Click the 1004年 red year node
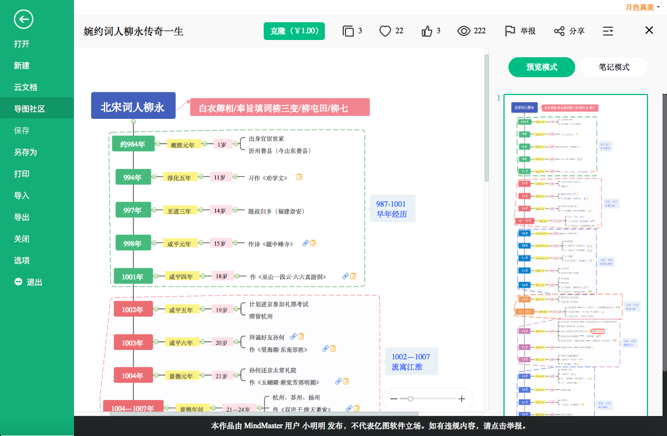The width and height of the screenshot is (667, 436). pyautogui.click(x=133, y=375)
